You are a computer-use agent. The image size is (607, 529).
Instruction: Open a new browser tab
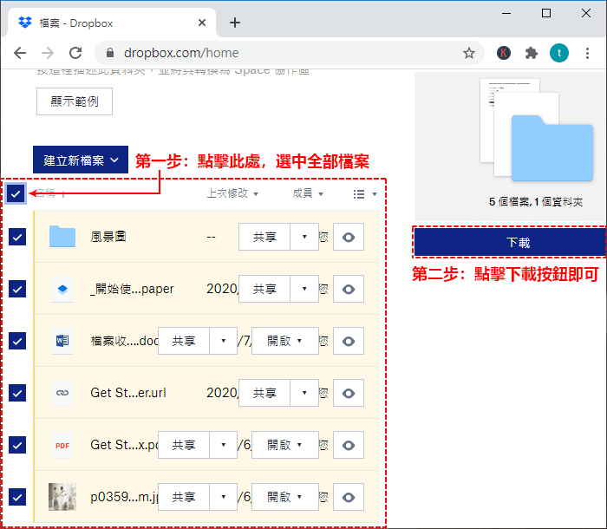234,23
